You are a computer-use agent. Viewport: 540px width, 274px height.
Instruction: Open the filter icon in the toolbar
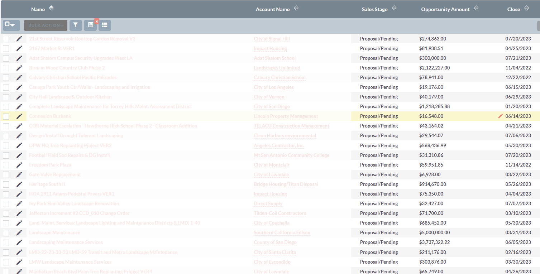[x=76, y=25]
